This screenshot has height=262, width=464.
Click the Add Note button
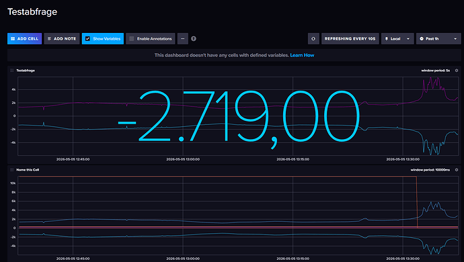pyautogui.click(x=62, y=39)
